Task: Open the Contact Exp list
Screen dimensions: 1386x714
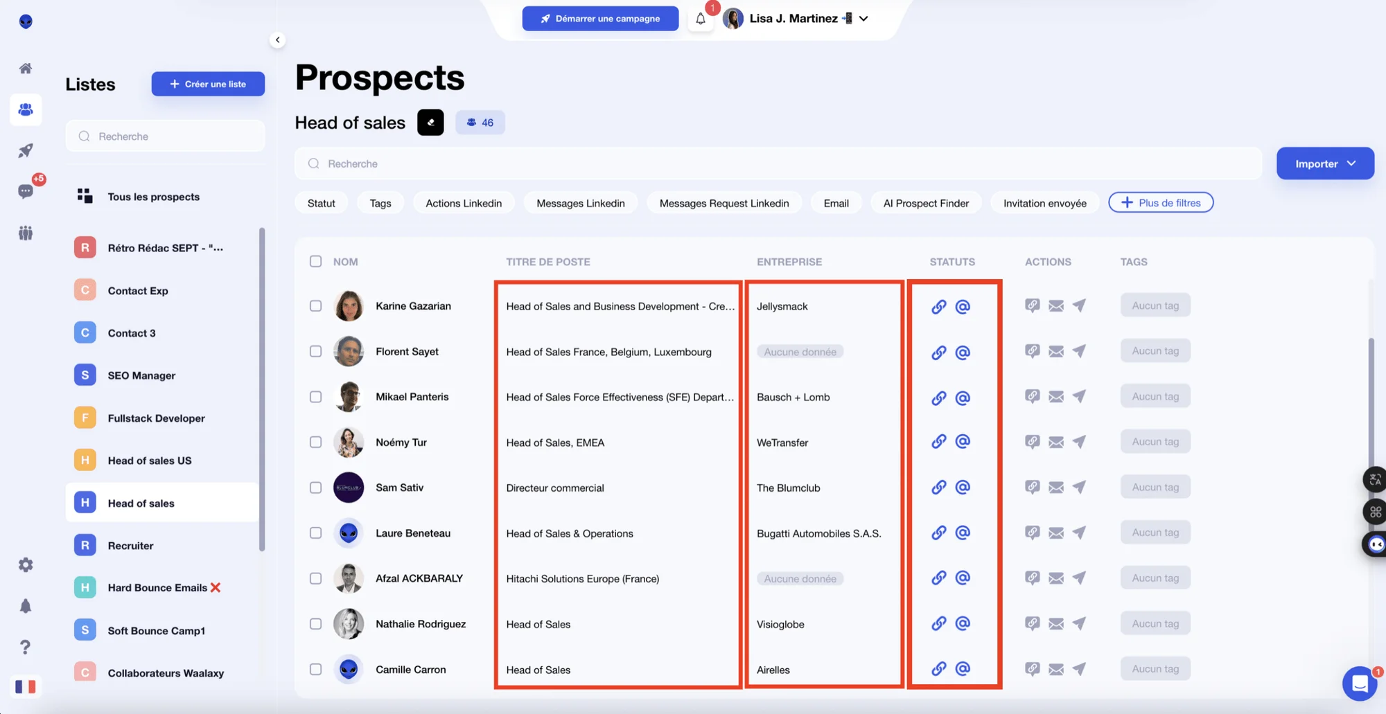Action: tap(163, 290)
